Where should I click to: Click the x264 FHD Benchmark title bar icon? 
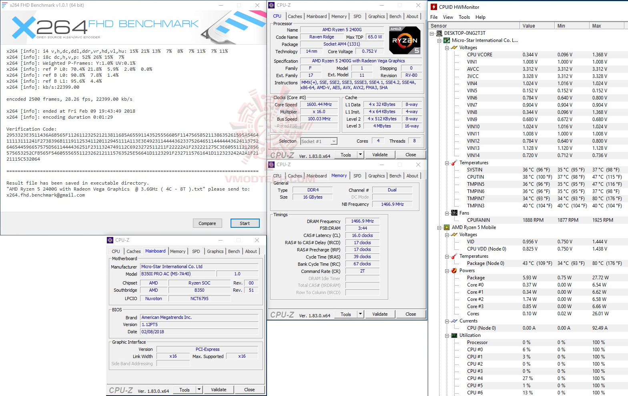click(5, 5)
